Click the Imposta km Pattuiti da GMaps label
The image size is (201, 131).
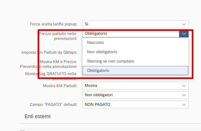tap(49, 52)
